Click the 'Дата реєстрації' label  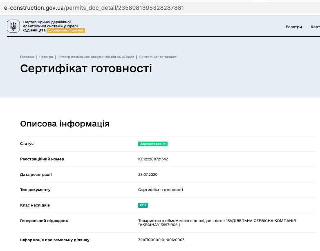[x=36, y=175]
